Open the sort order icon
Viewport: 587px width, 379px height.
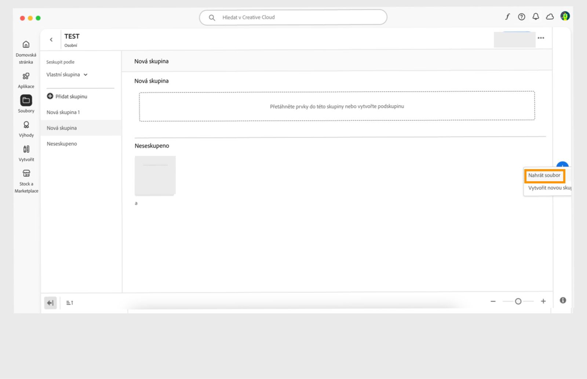coord(69,303)
